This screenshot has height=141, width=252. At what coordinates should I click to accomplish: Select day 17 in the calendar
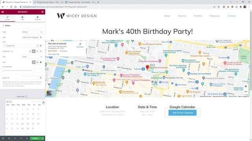coord(33,119)
